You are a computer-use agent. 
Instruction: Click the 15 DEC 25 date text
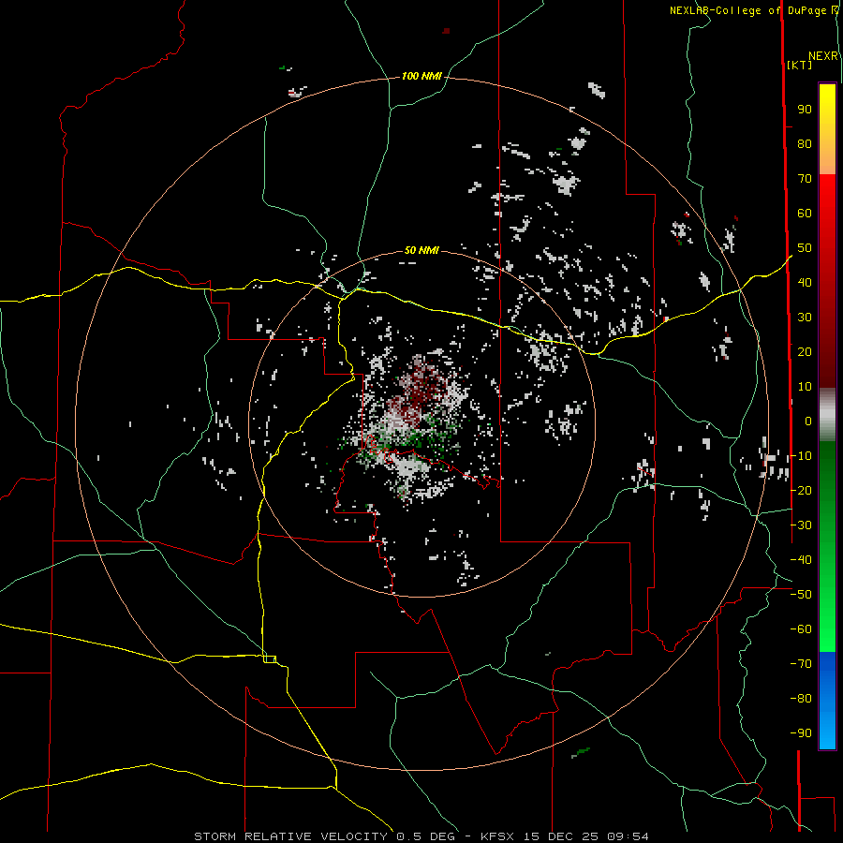[561, 836]
